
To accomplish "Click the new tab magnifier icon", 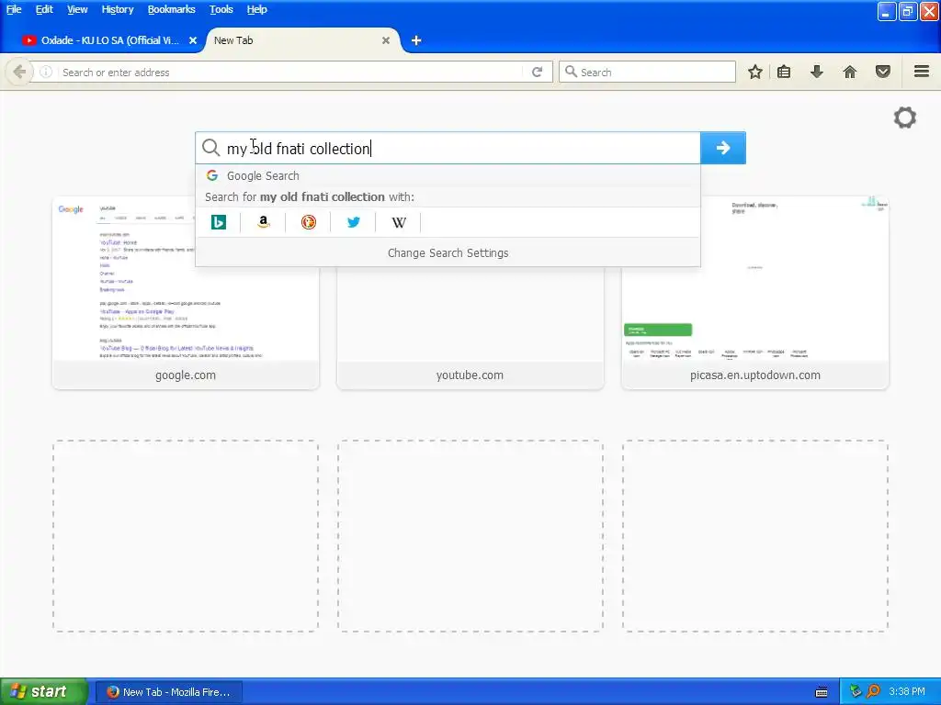I will (x=210, y=148).
